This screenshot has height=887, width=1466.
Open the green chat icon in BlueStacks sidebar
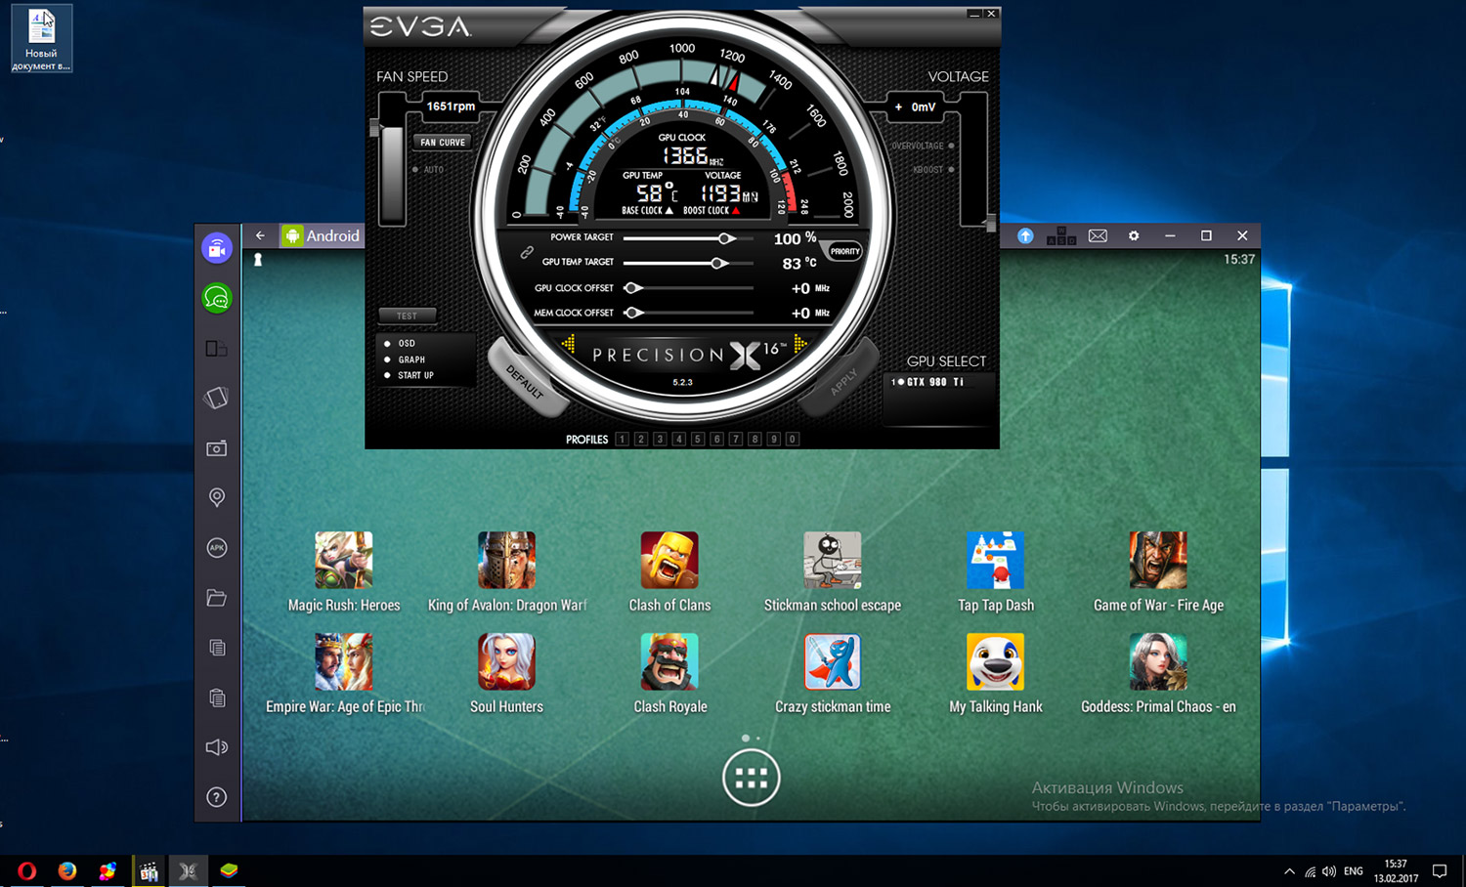217,298
